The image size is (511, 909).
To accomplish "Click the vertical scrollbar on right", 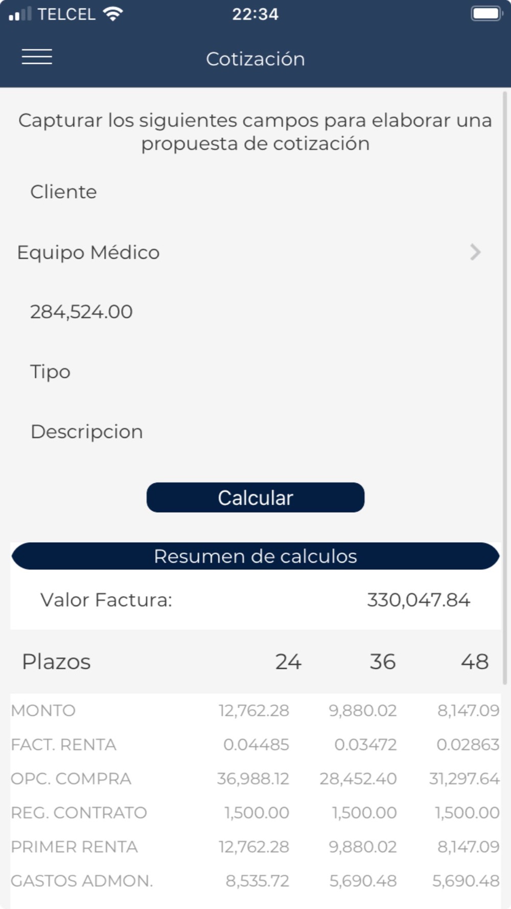I will pyautogui.click(x=505, y=389).
